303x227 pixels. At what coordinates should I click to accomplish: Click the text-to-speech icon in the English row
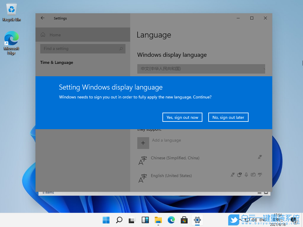(x=239, y=175)
